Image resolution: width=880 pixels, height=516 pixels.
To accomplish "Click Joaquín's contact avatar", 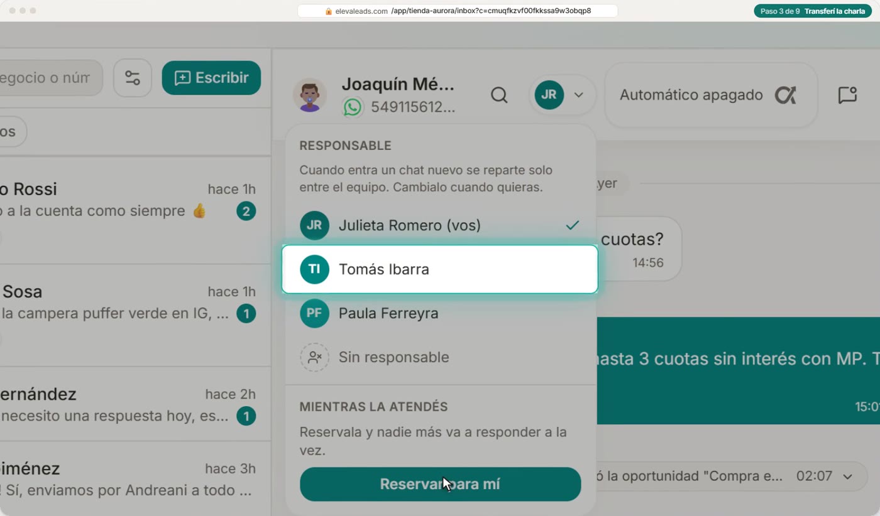I will pos(310,95).
